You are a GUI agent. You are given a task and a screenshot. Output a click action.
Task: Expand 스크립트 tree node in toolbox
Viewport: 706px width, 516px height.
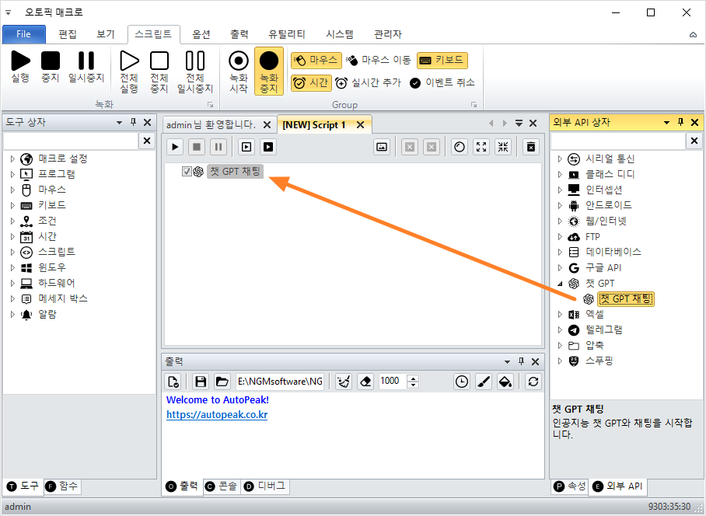tap(12, 252)
